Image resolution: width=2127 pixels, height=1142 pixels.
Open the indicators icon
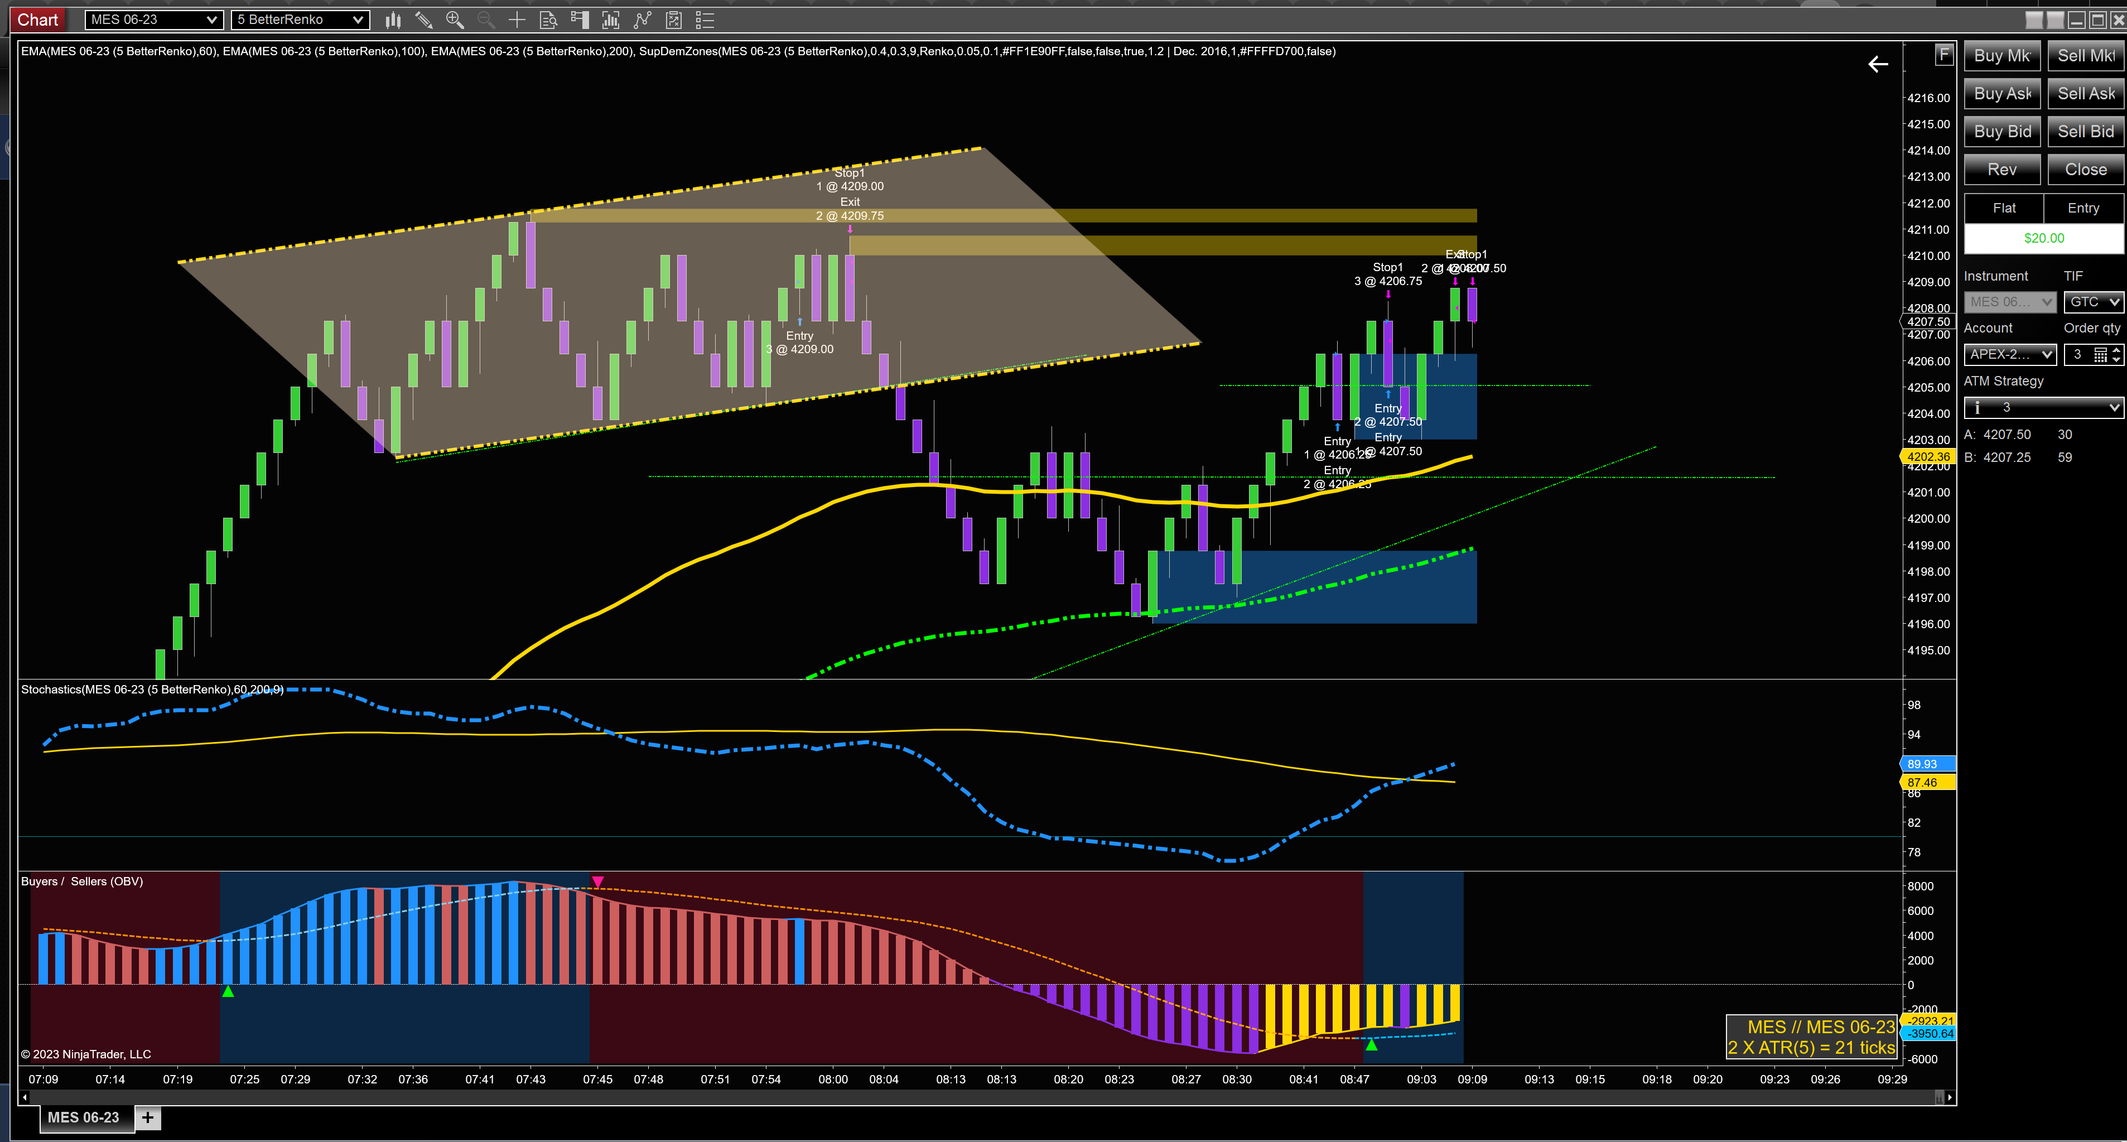611,20
